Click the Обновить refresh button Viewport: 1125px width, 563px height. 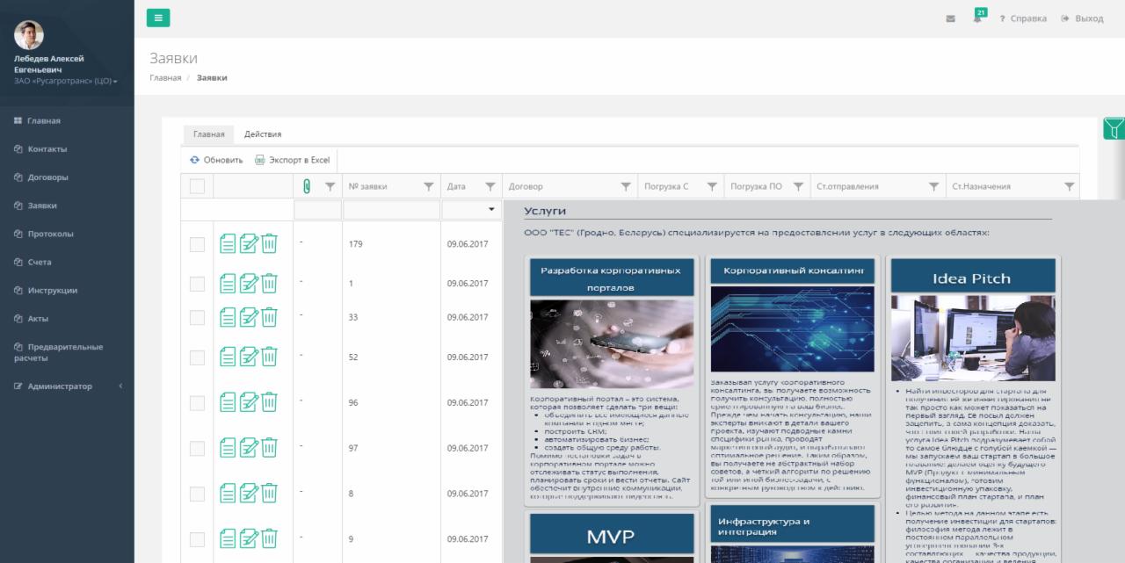[x=216, y=160]
